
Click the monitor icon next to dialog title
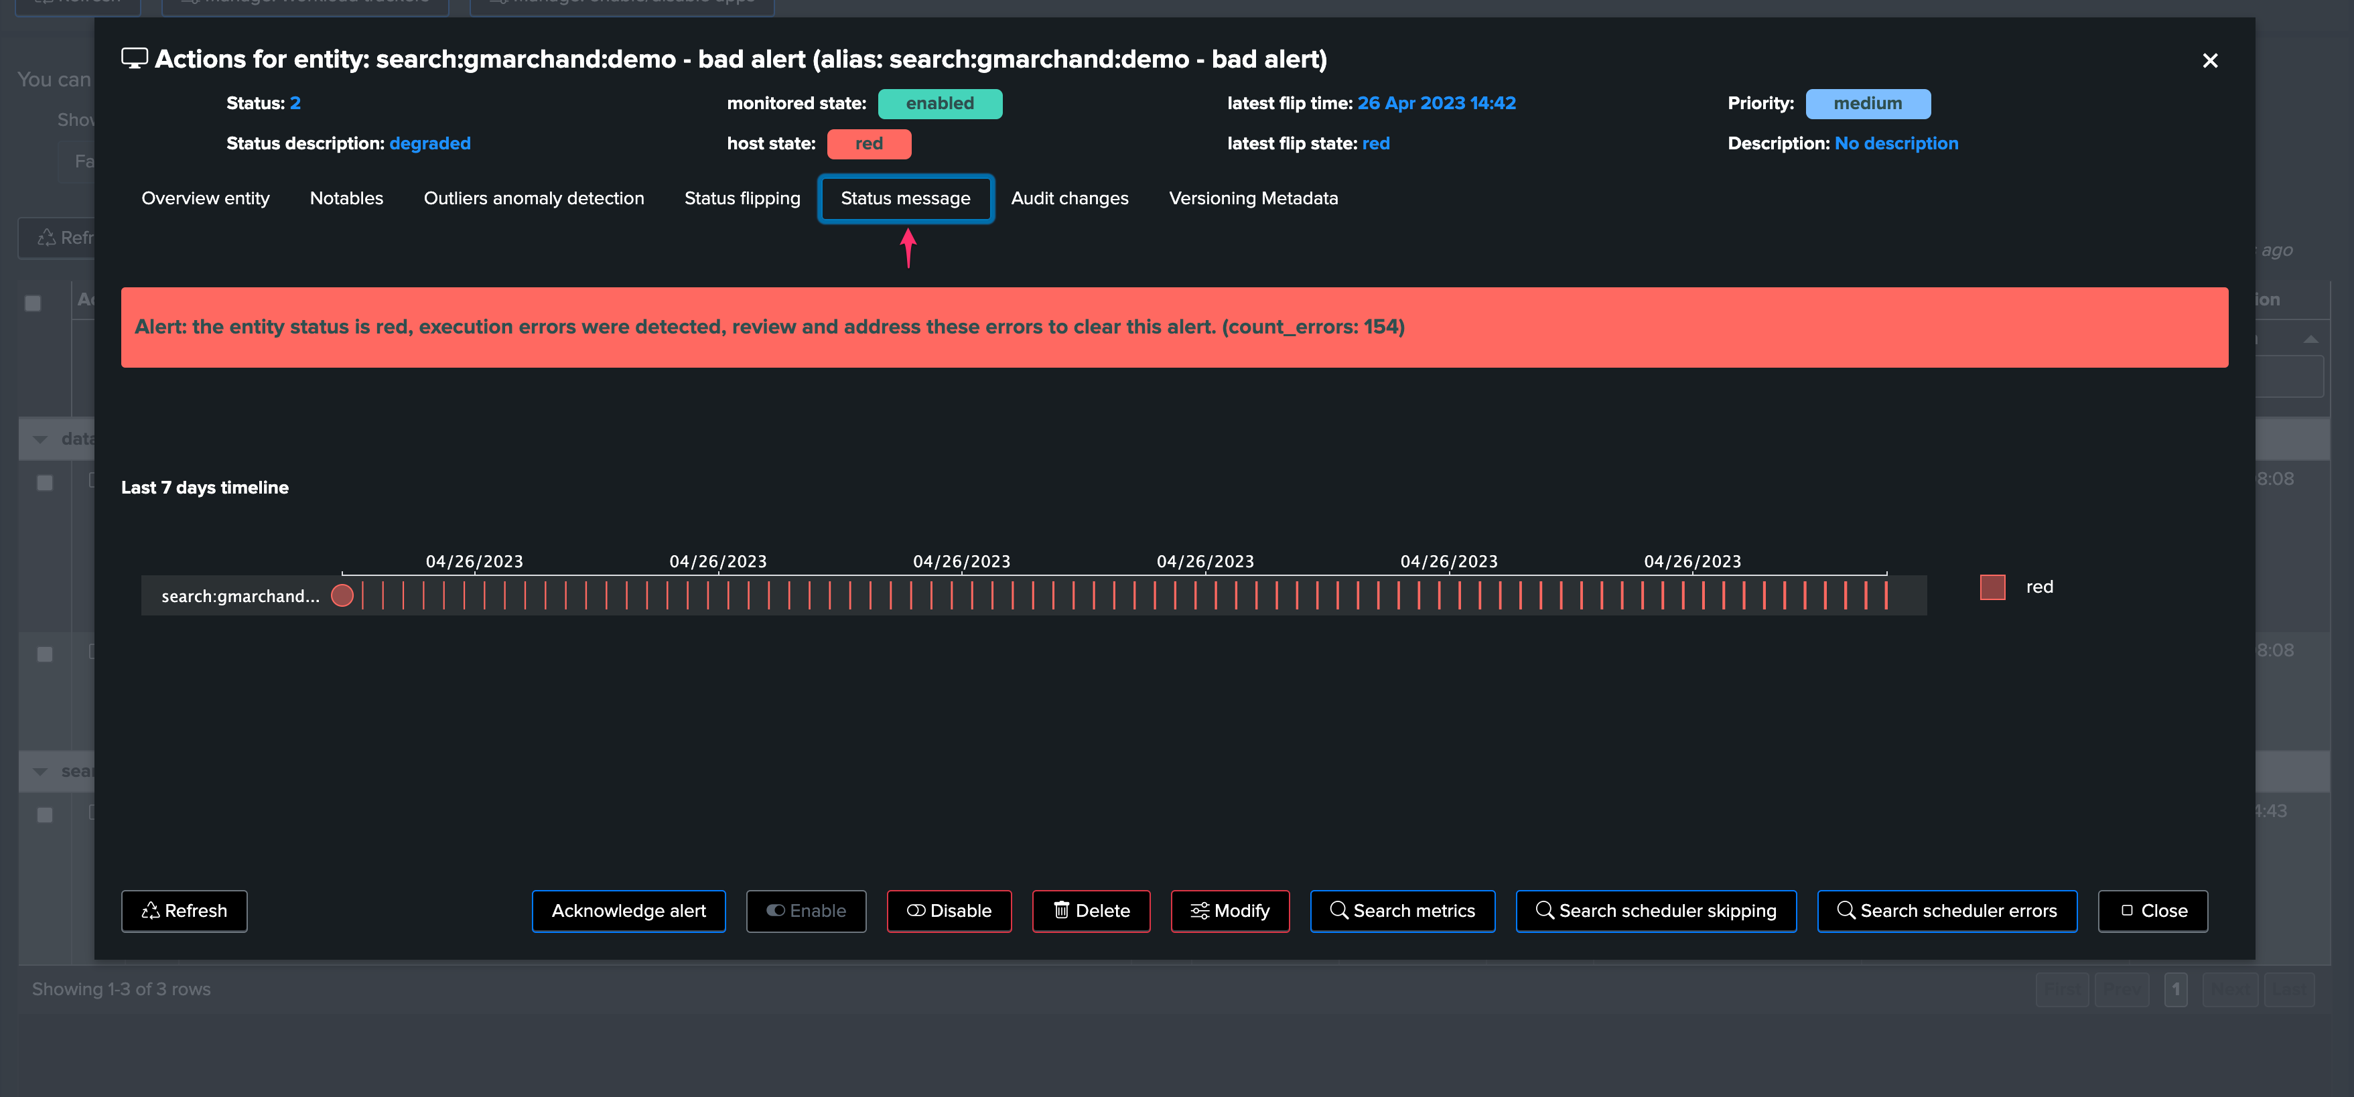pyautogui.click(x=135, y=58)
